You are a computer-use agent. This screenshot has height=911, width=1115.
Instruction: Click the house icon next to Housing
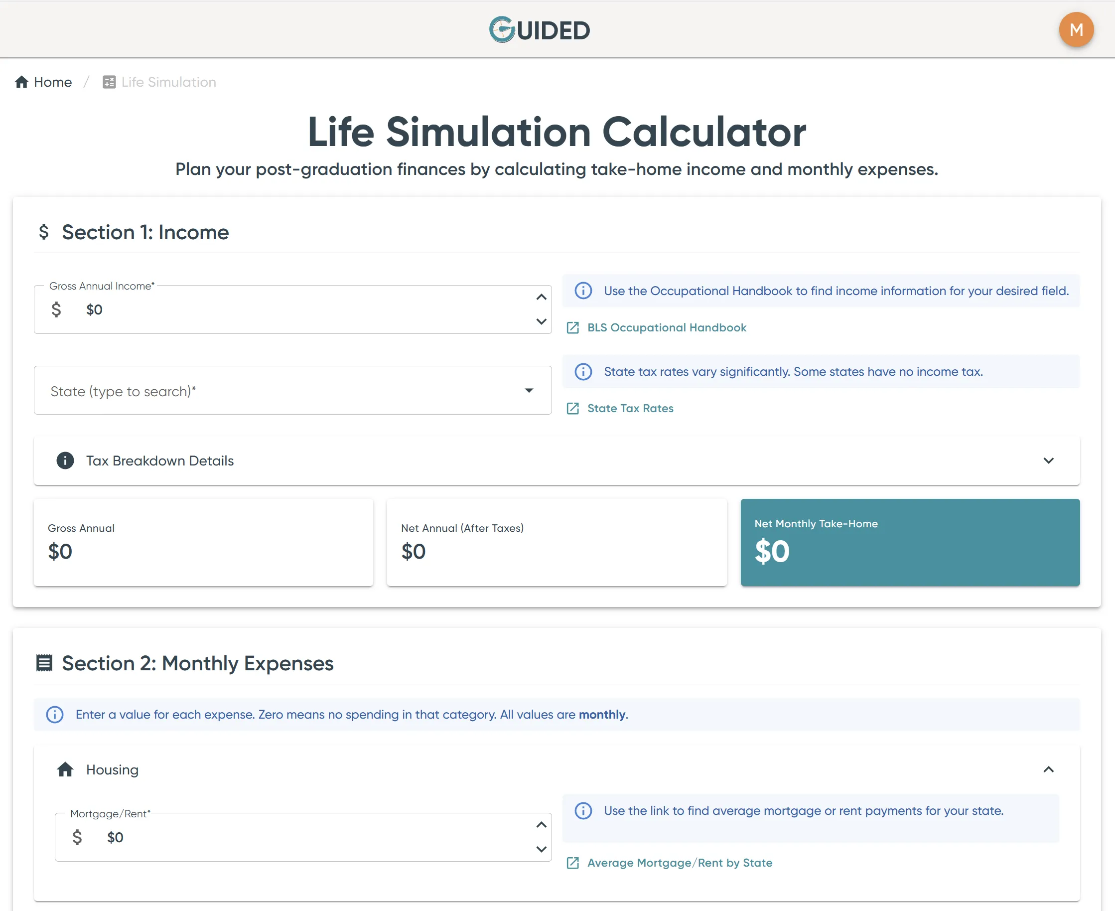coord(66,769)
